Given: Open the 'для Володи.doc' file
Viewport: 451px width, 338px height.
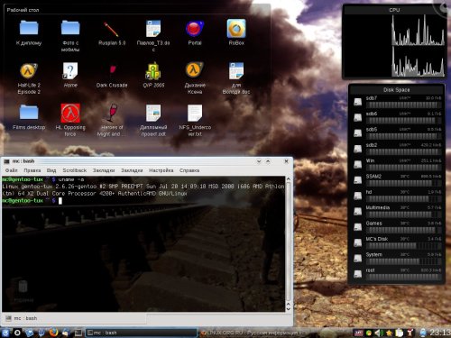Looking at the screenshot, I should pyautogui.click(x=236, y=71).
